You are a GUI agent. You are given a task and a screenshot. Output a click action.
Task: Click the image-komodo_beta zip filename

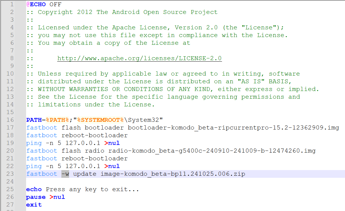pos(172,174)
